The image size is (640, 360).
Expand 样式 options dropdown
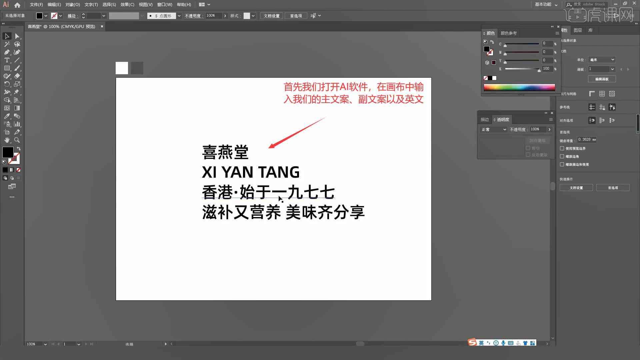click(x=253, y=16)
